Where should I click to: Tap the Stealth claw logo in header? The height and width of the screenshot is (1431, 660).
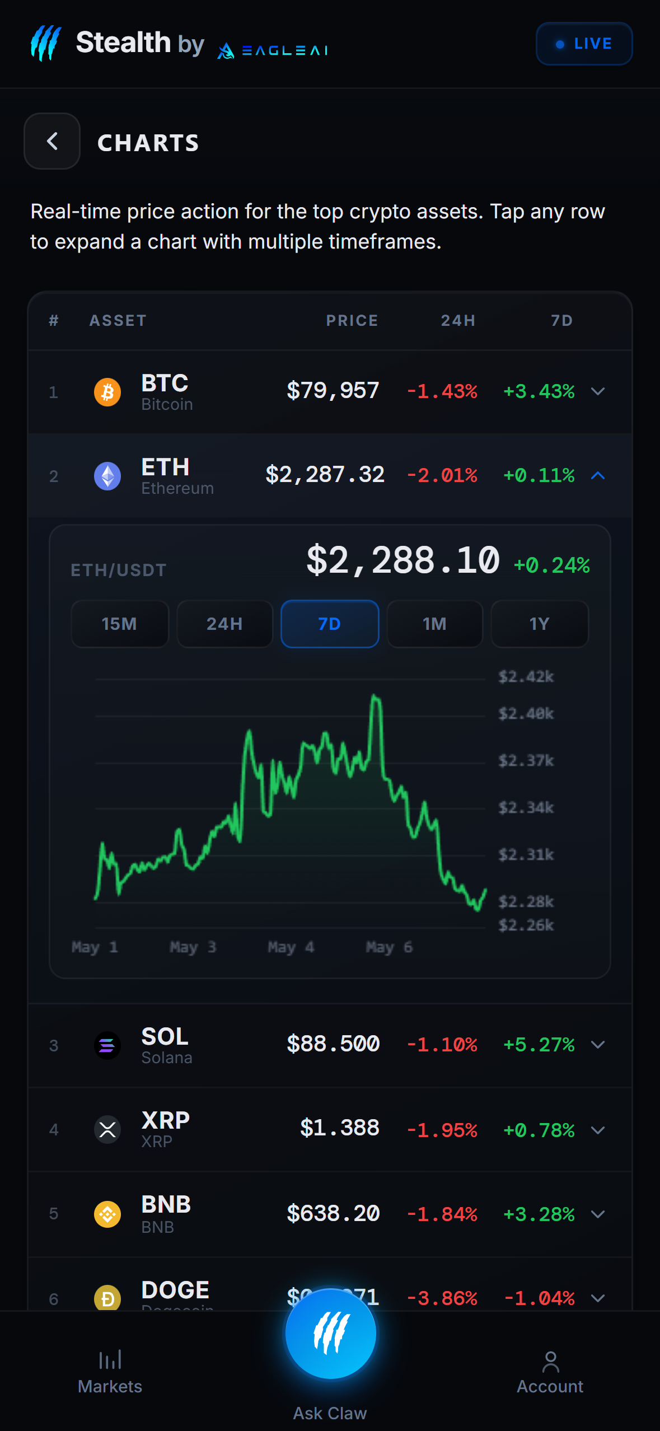(x=46, y=43)
